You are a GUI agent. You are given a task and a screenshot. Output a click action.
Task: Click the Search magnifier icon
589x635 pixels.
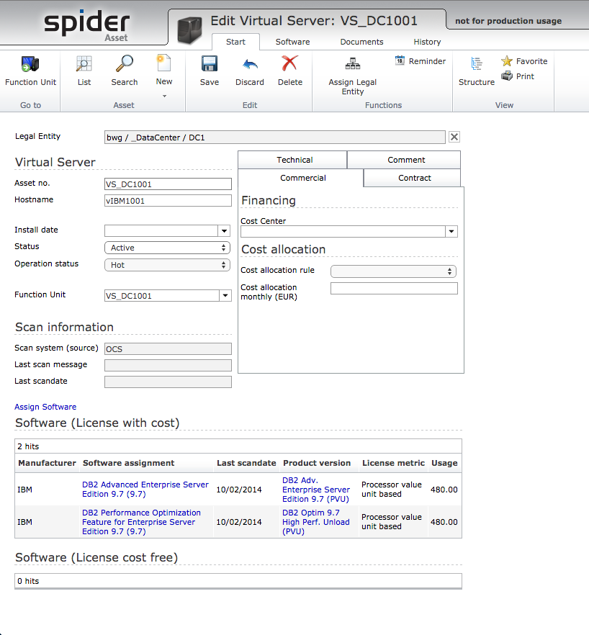(125, 65)
